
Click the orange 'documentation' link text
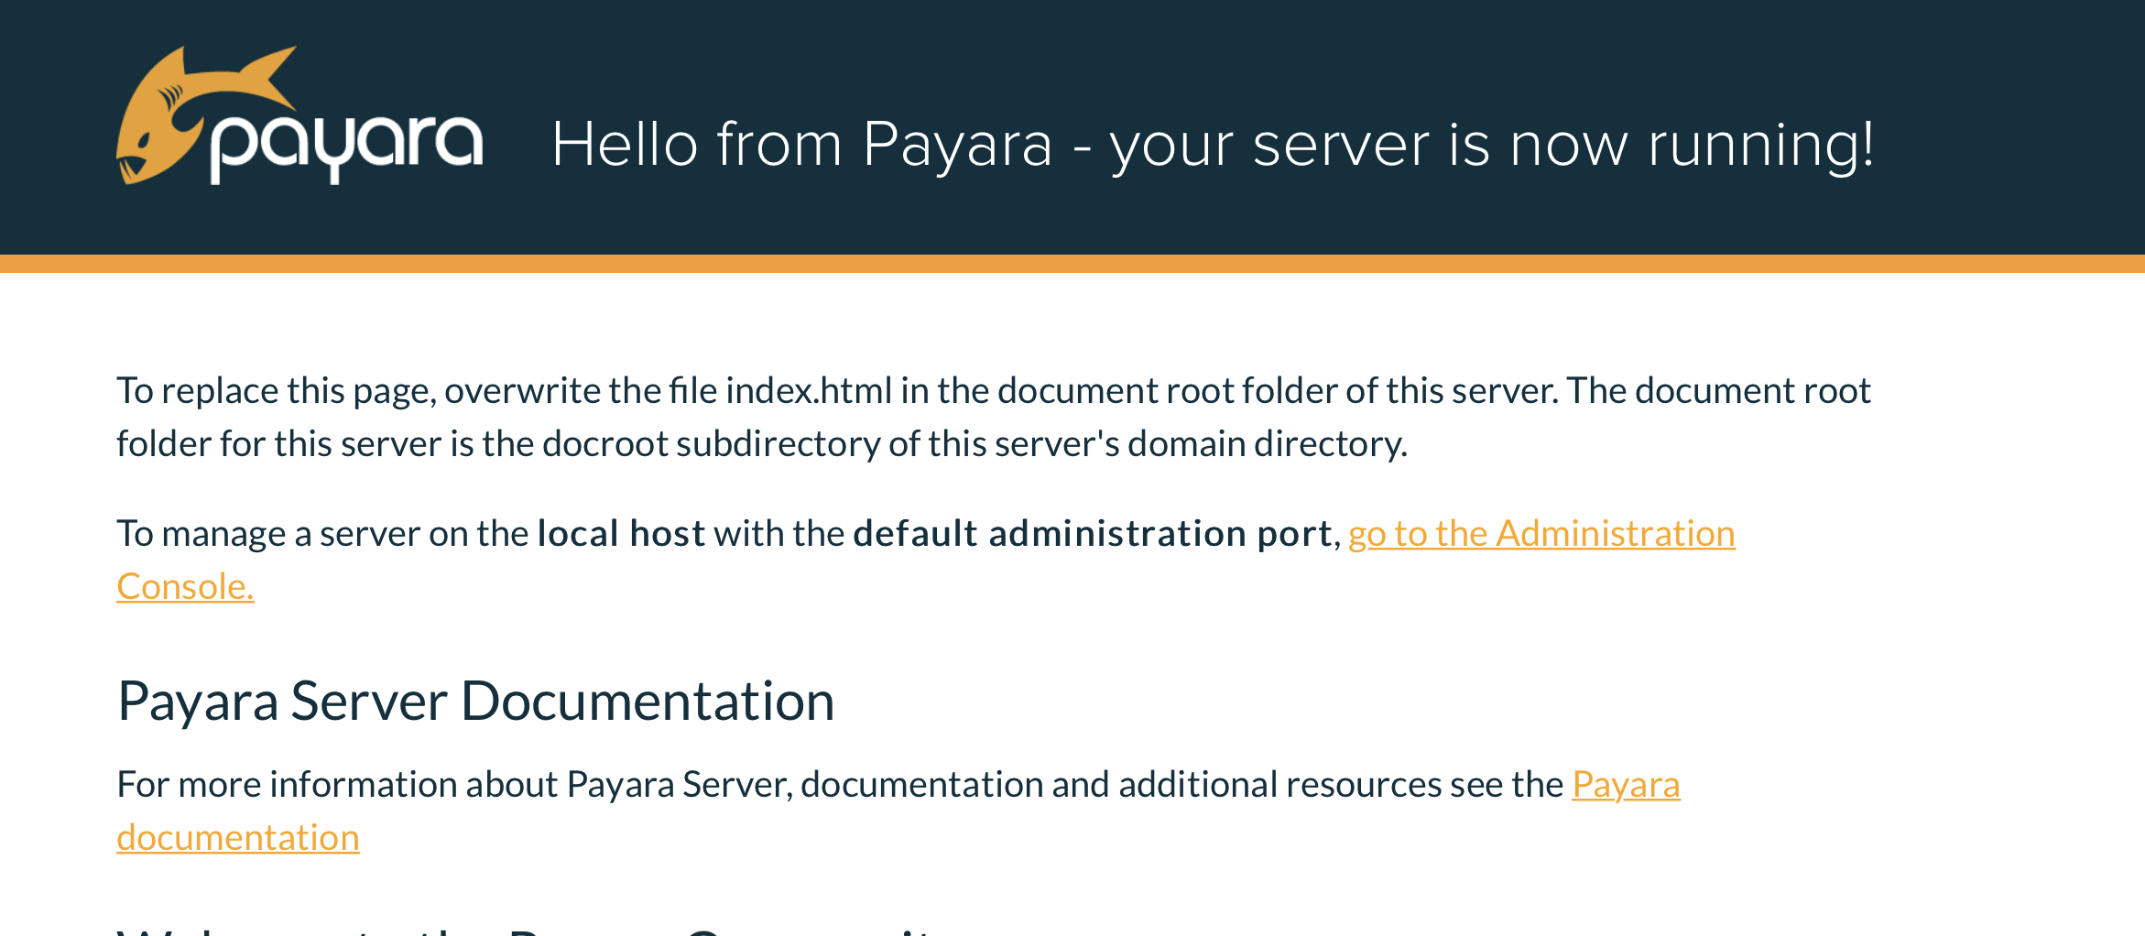click(237, 837)
